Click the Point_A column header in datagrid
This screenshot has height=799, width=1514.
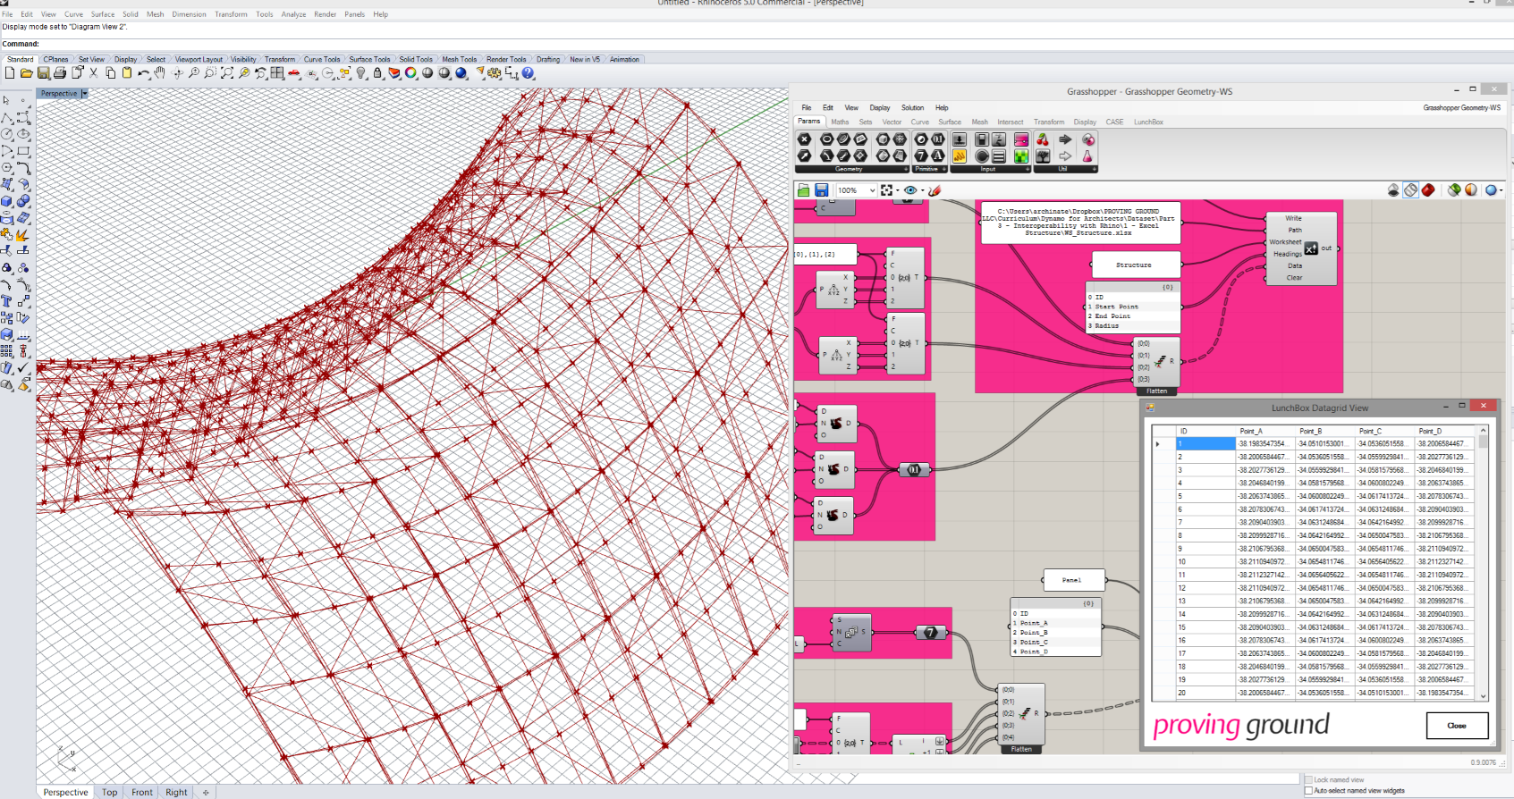(x=1265, y=431)
